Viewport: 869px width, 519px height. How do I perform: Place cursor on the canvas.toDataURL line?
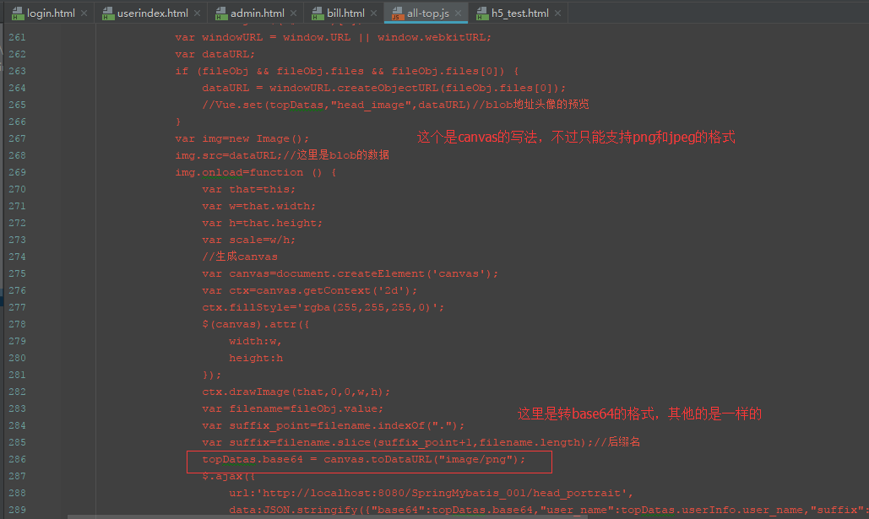point(363,459)
